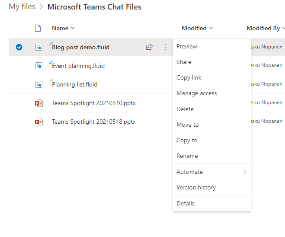Click the three-dot menu on Blog post demo.fluid
The height and width of the screenshot is (237, 285).
click(165, 47)
